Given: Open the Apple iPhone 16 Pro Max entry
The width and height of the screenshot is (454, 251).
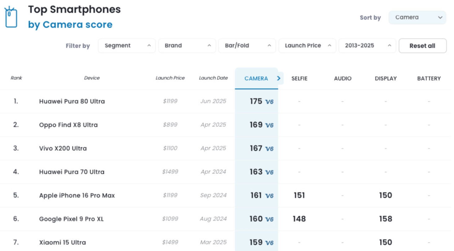Looking at the screenshot, I should (77, 196).
